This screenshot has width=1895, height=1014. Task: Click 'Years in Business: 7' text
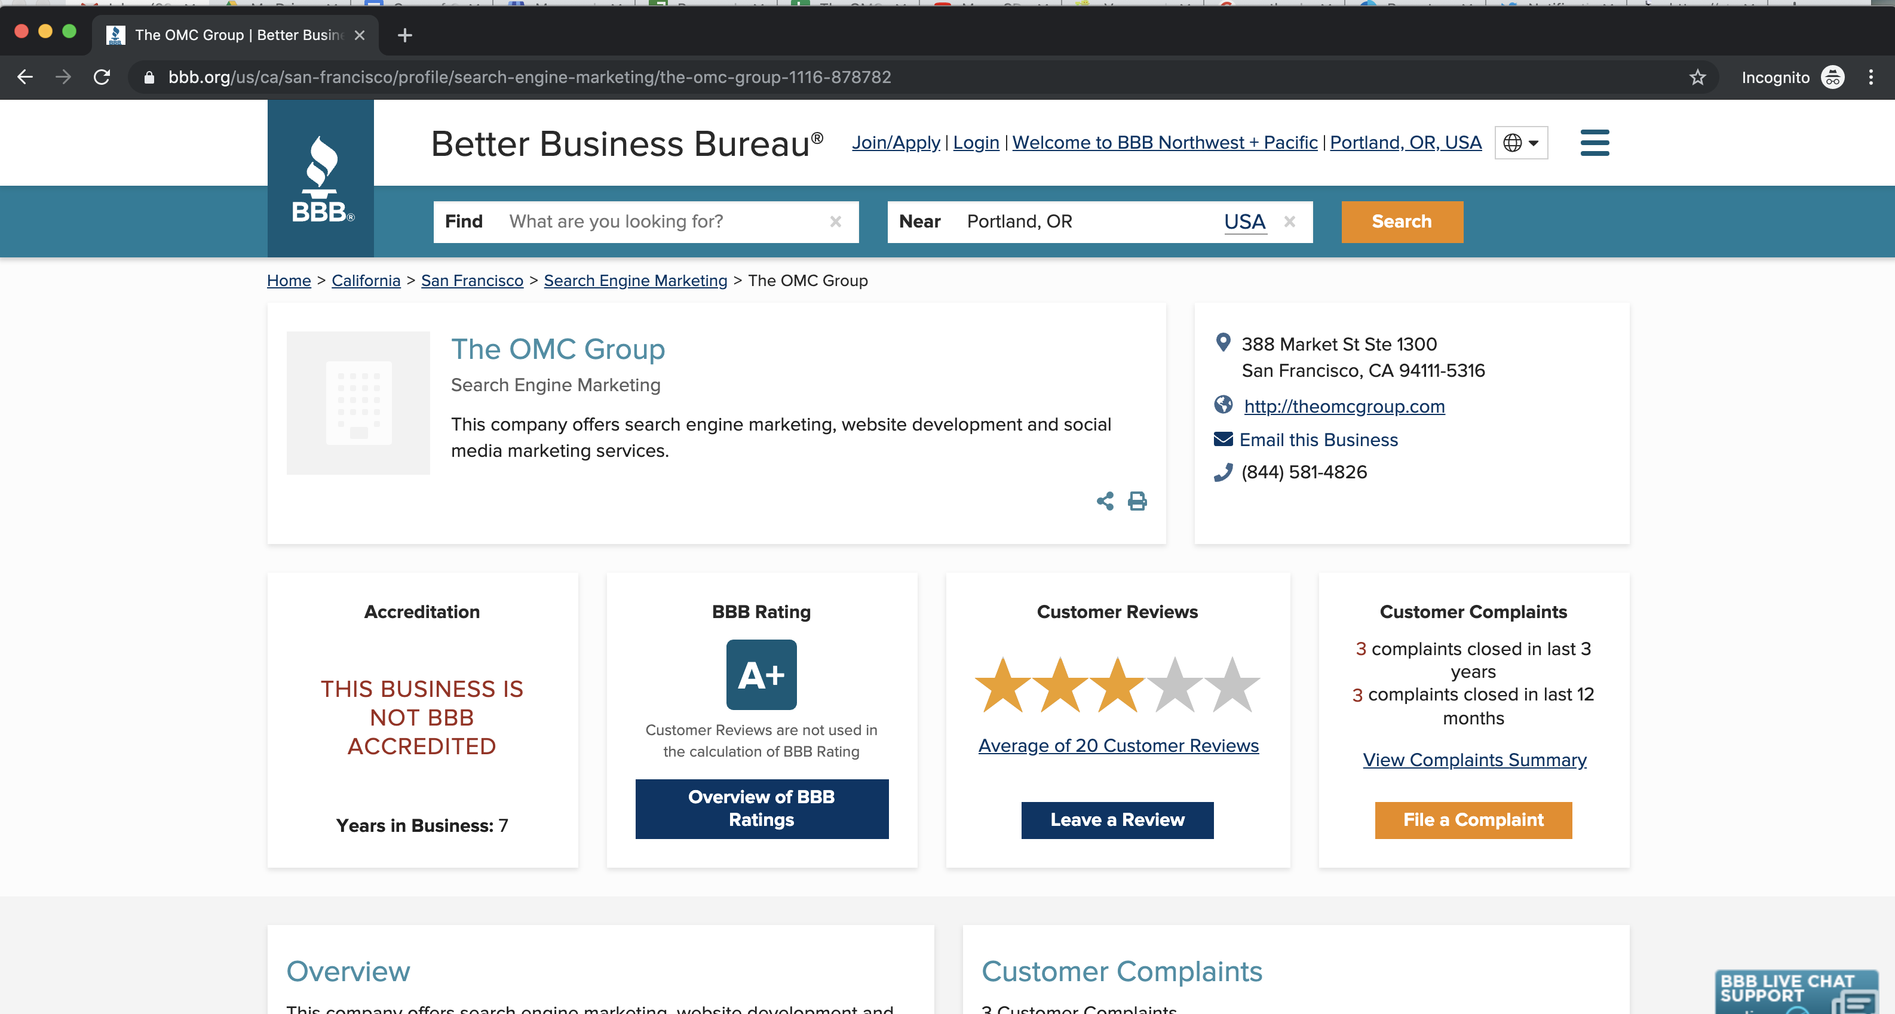(422, 825)
